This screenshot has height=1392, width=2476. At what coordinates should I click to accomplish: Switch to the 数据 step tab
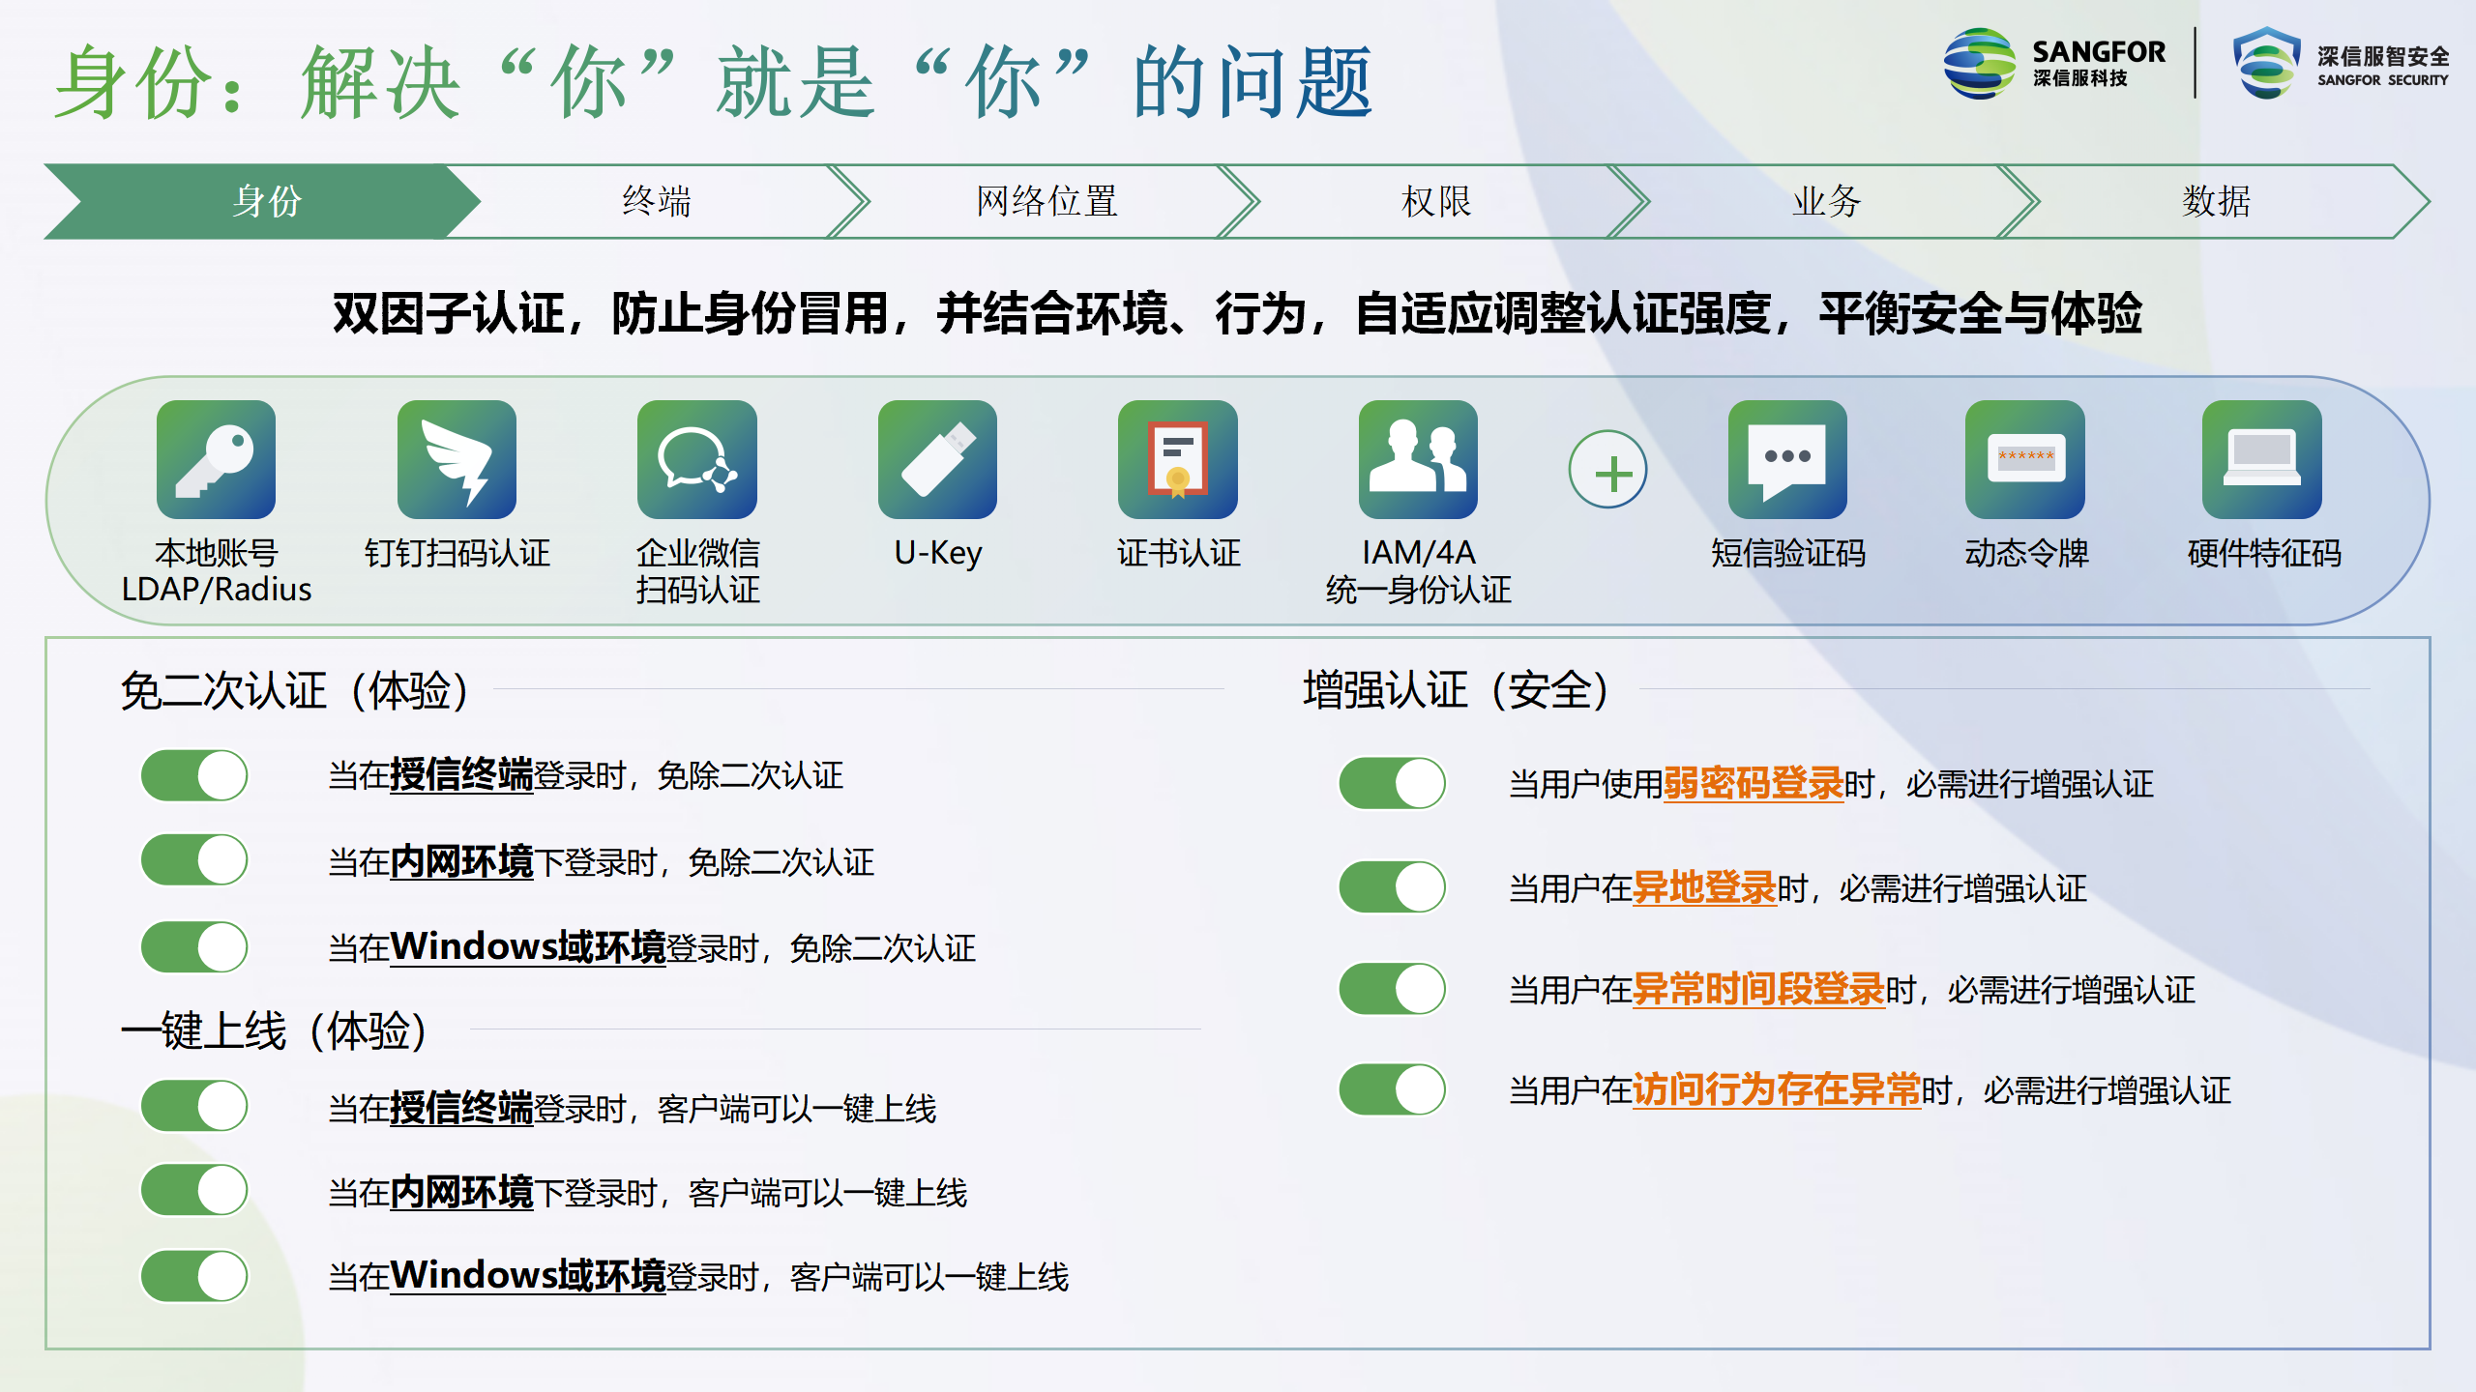[2216, 201]
